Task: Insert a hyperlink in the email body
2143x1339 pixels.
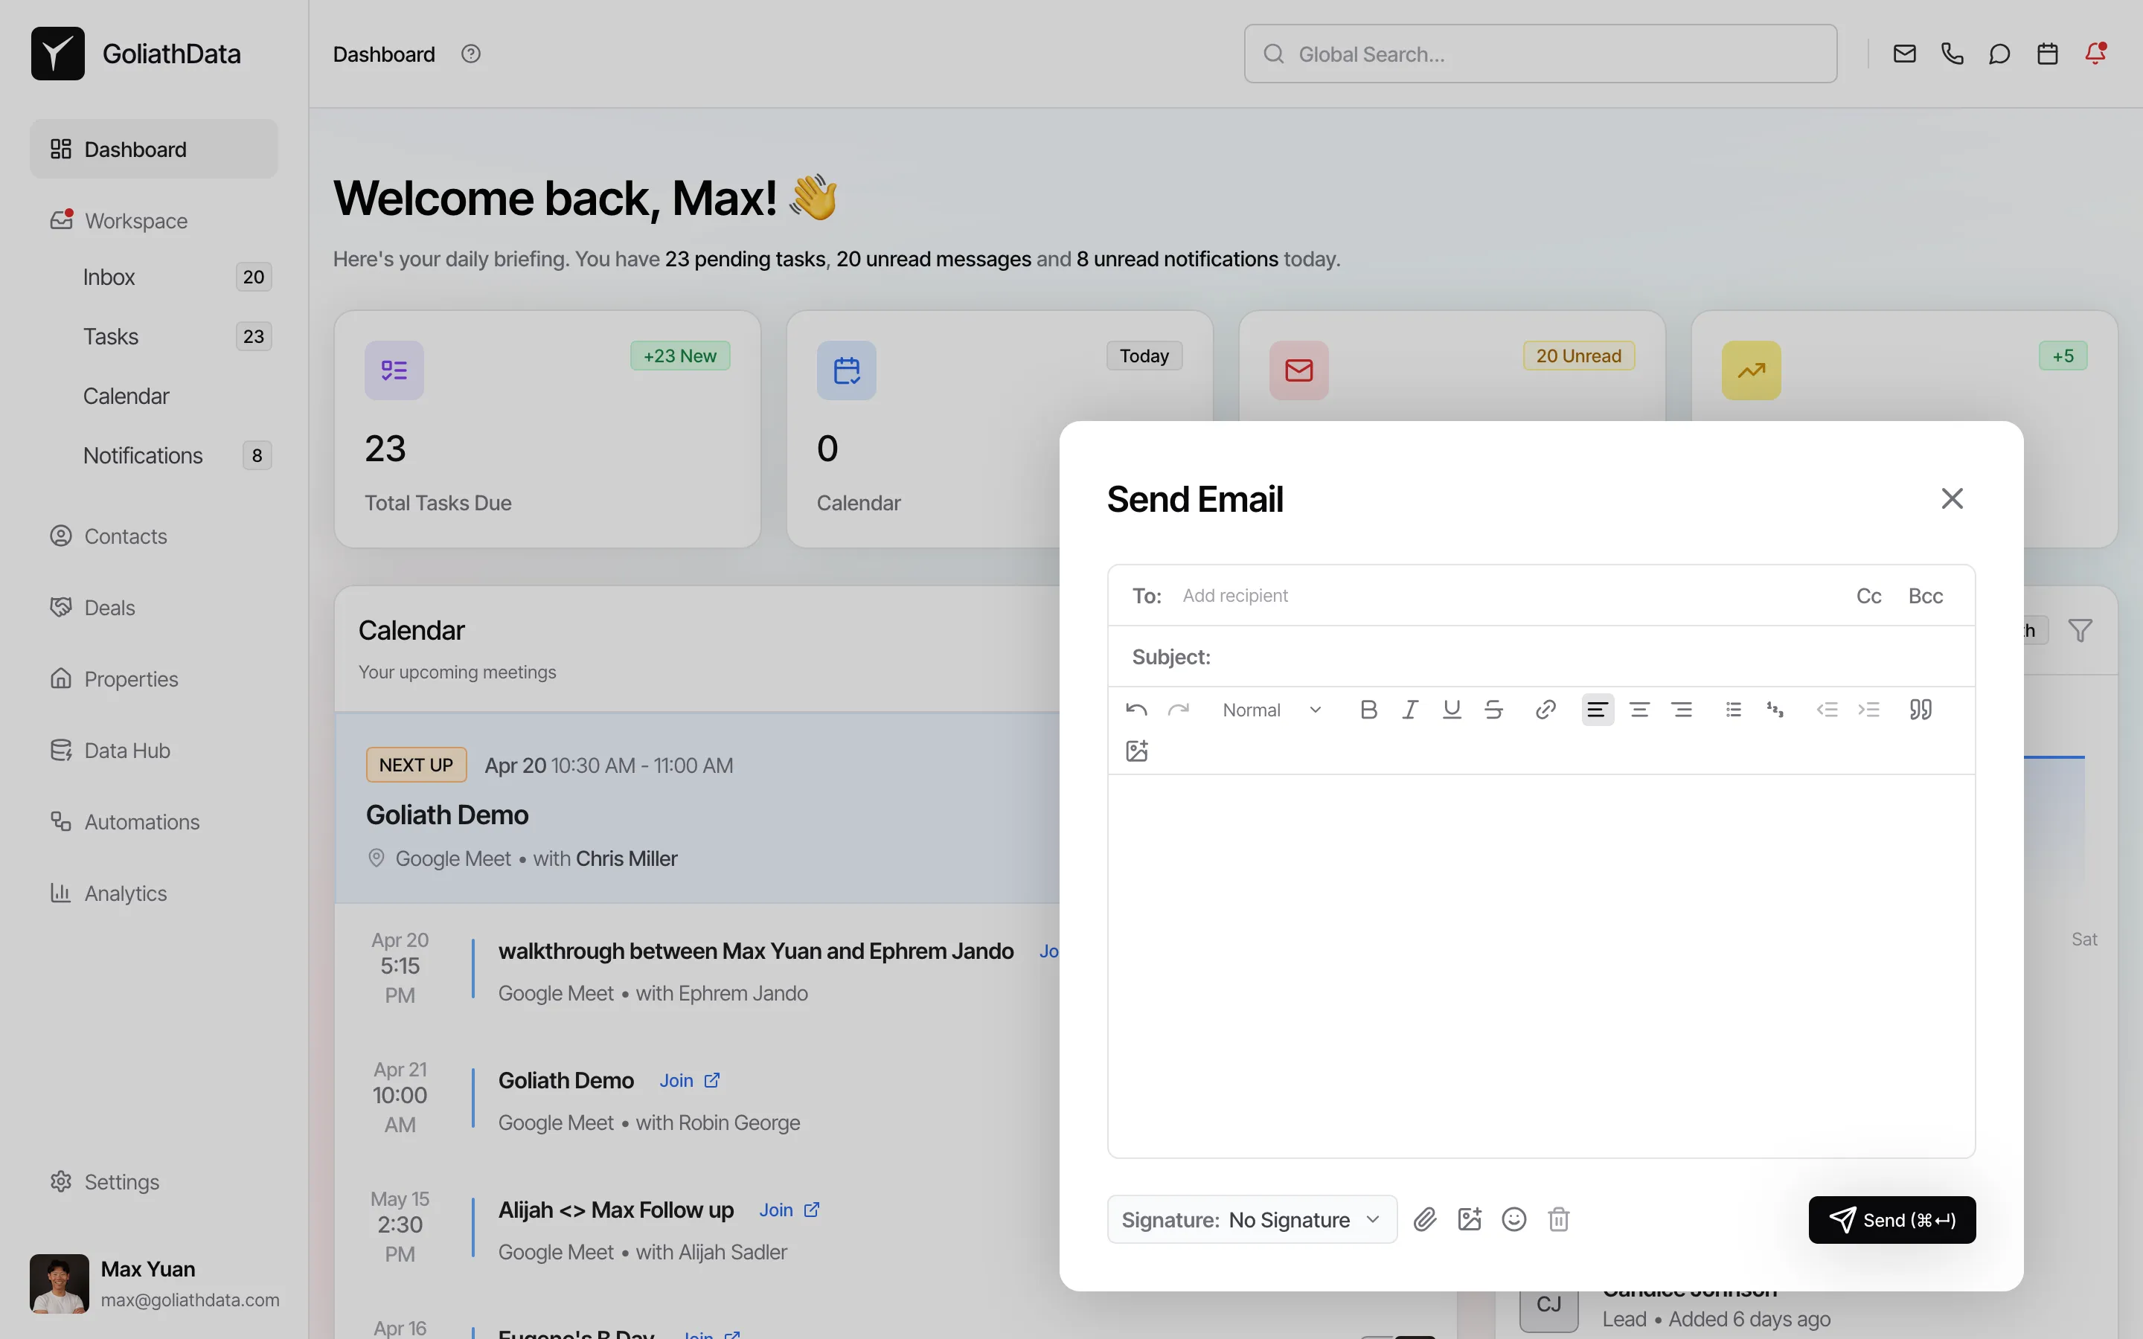Action: click(x=1545, y=708)
